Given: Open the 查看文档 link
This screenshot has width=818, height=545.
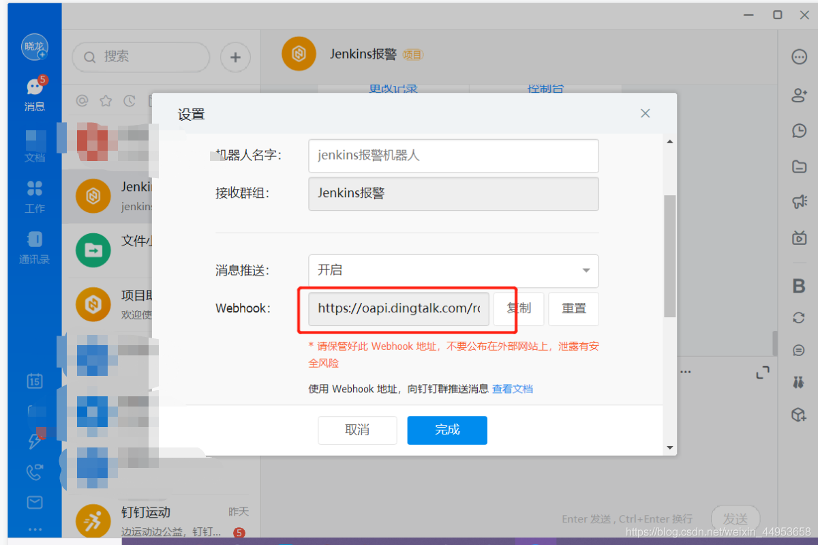Looking at the screenshot, I should point(513,389).
